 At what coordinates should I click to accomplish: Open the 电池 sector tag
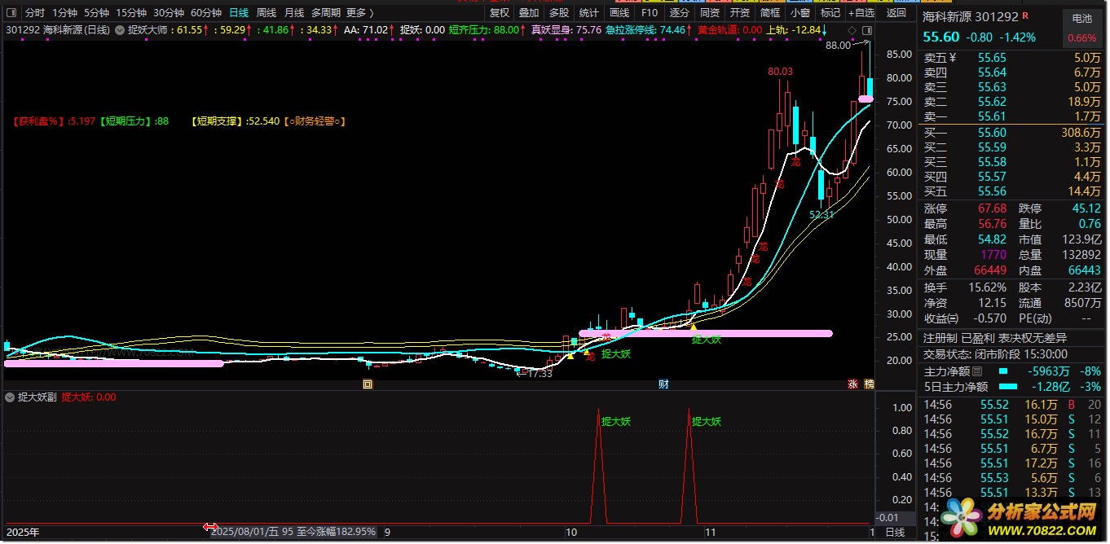1081,18
